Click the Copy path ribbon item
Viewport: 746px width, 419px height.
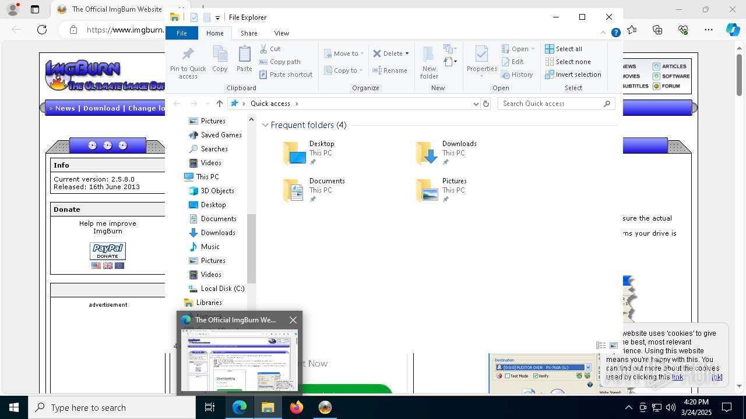tap(280, 62)
